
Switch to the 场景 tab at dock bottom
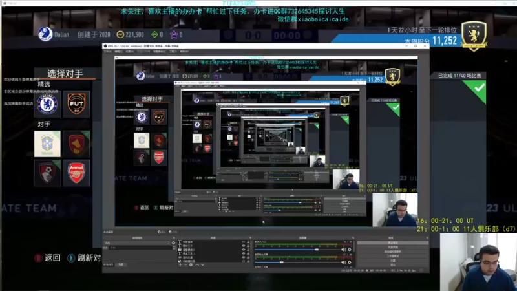[121, 264]
